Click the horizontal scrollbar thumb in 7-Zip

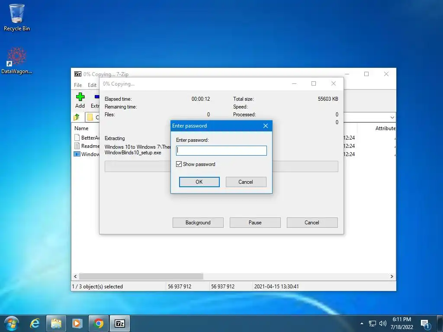pyautogui.click(x=141, y=276)
